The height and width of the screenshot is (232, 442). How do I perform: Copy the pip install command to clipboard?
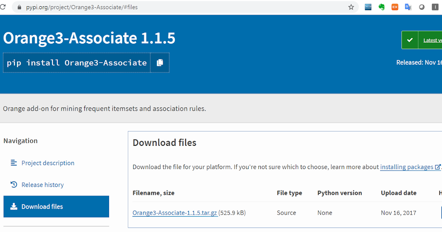pyautogui.click(x=159, y=63)
